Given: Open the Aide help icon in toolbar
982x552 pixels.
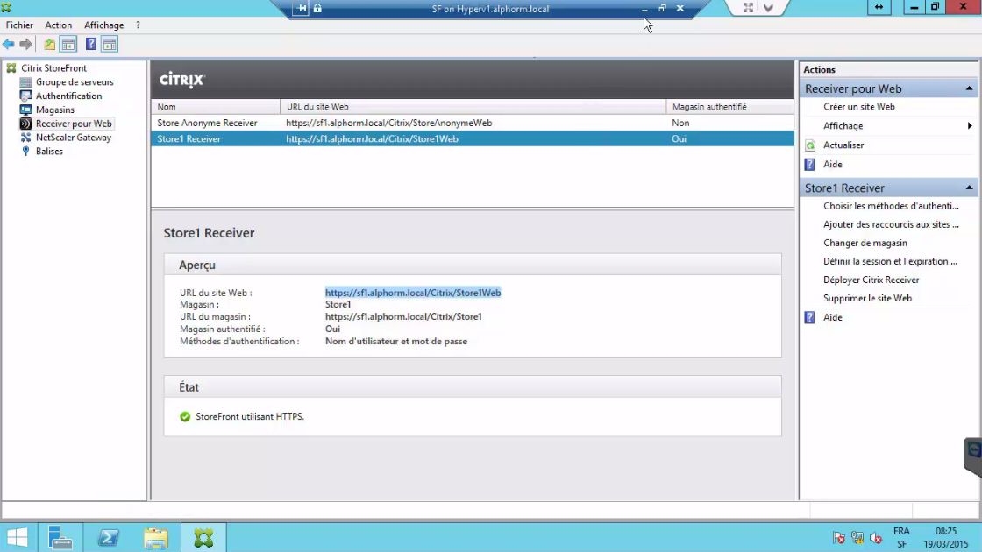Looking at the screenshot, I should click(x=89, y=43).
